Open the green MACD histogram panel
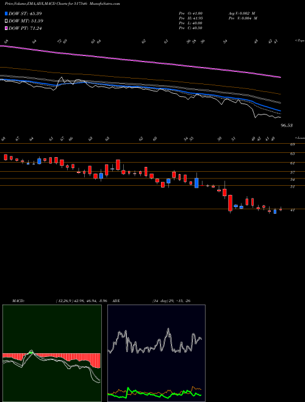Screen dimensions: 305x402 [52, 353]
